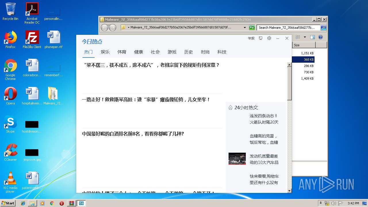The height and width of the screenshot is (207, 368).
Task: Click the car engine article thumbnail
Action: 237,159
